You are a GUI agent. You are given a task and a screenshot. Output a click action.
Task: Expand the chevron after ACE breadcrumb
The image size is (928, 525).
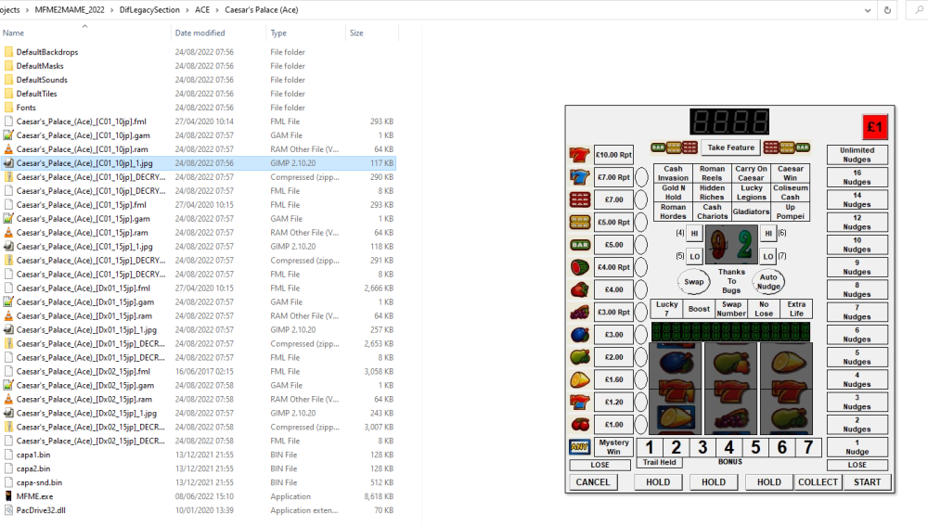click(x=217, y=10)
